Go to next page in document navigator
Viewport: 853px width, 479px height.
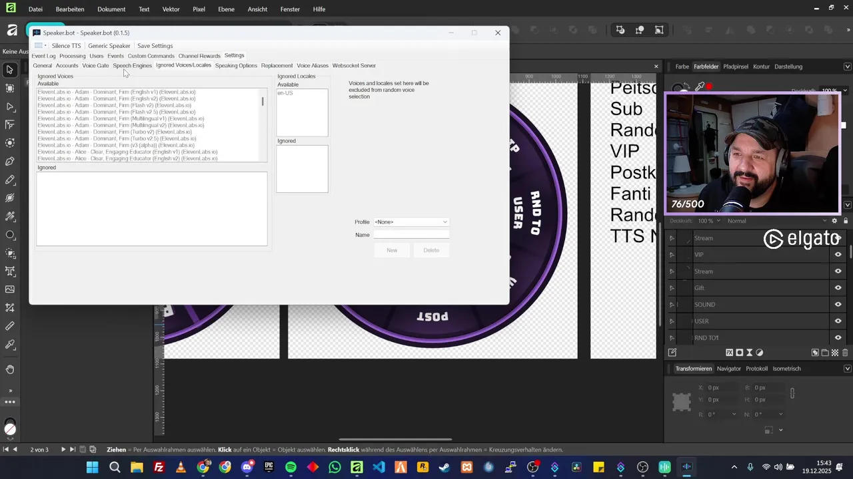(x=63, y=450)
